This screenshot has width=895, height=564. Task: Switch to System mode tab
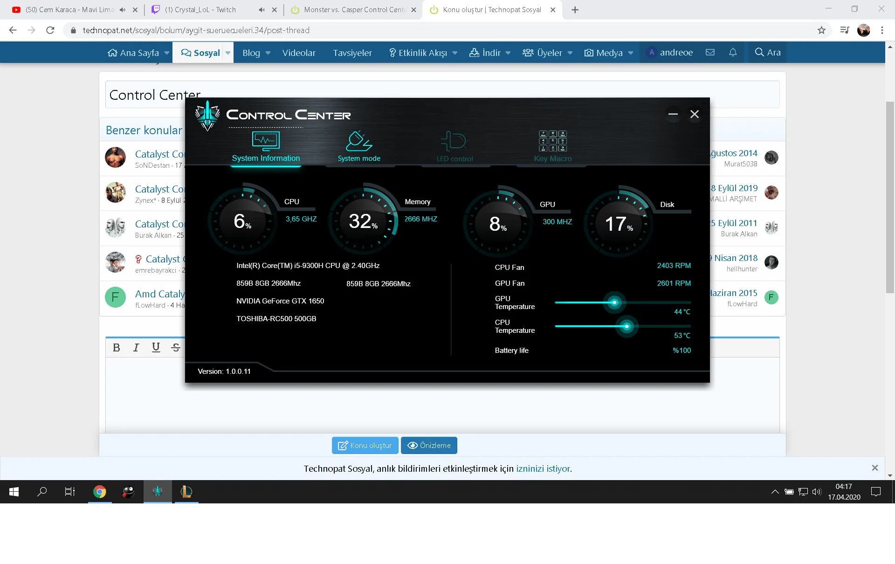point(359,146)
